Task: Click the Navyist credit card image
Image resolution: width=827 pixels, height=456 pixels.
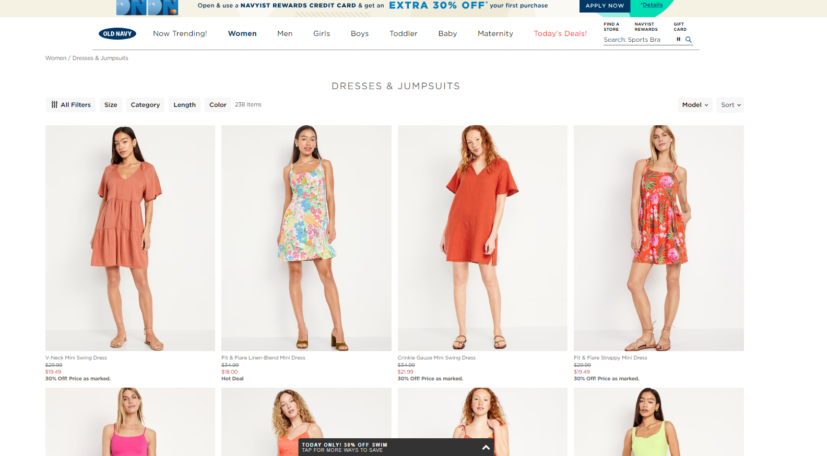Action: coord(147,7)
